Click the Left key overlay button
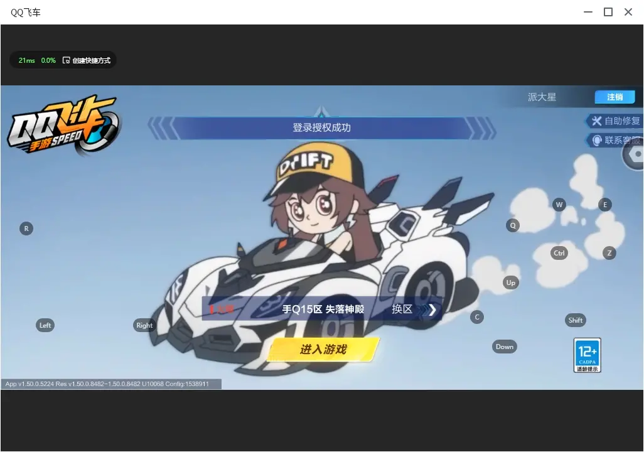The width and height of the screenshot is (644, 452). (45, 325)
